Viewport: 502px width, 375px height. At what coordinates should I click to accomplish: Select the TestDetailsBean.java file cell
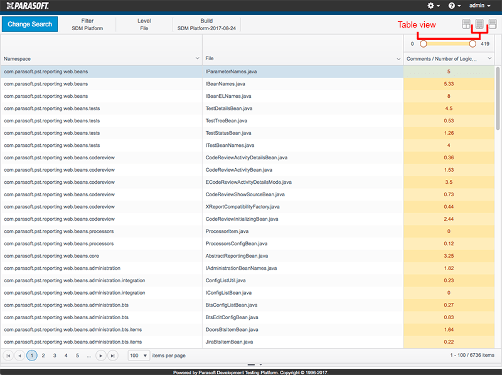[302, 108]
